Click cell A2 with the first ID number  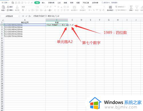click(25, 25)
